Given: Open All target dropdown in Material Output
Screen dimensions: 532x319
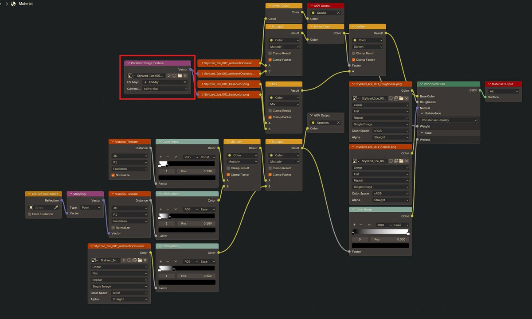Looking at the screenshot, I should click(503, 91).
